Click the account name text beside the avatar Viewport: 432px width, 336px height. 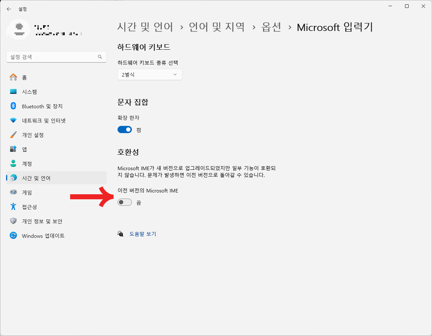pos(42,27)
